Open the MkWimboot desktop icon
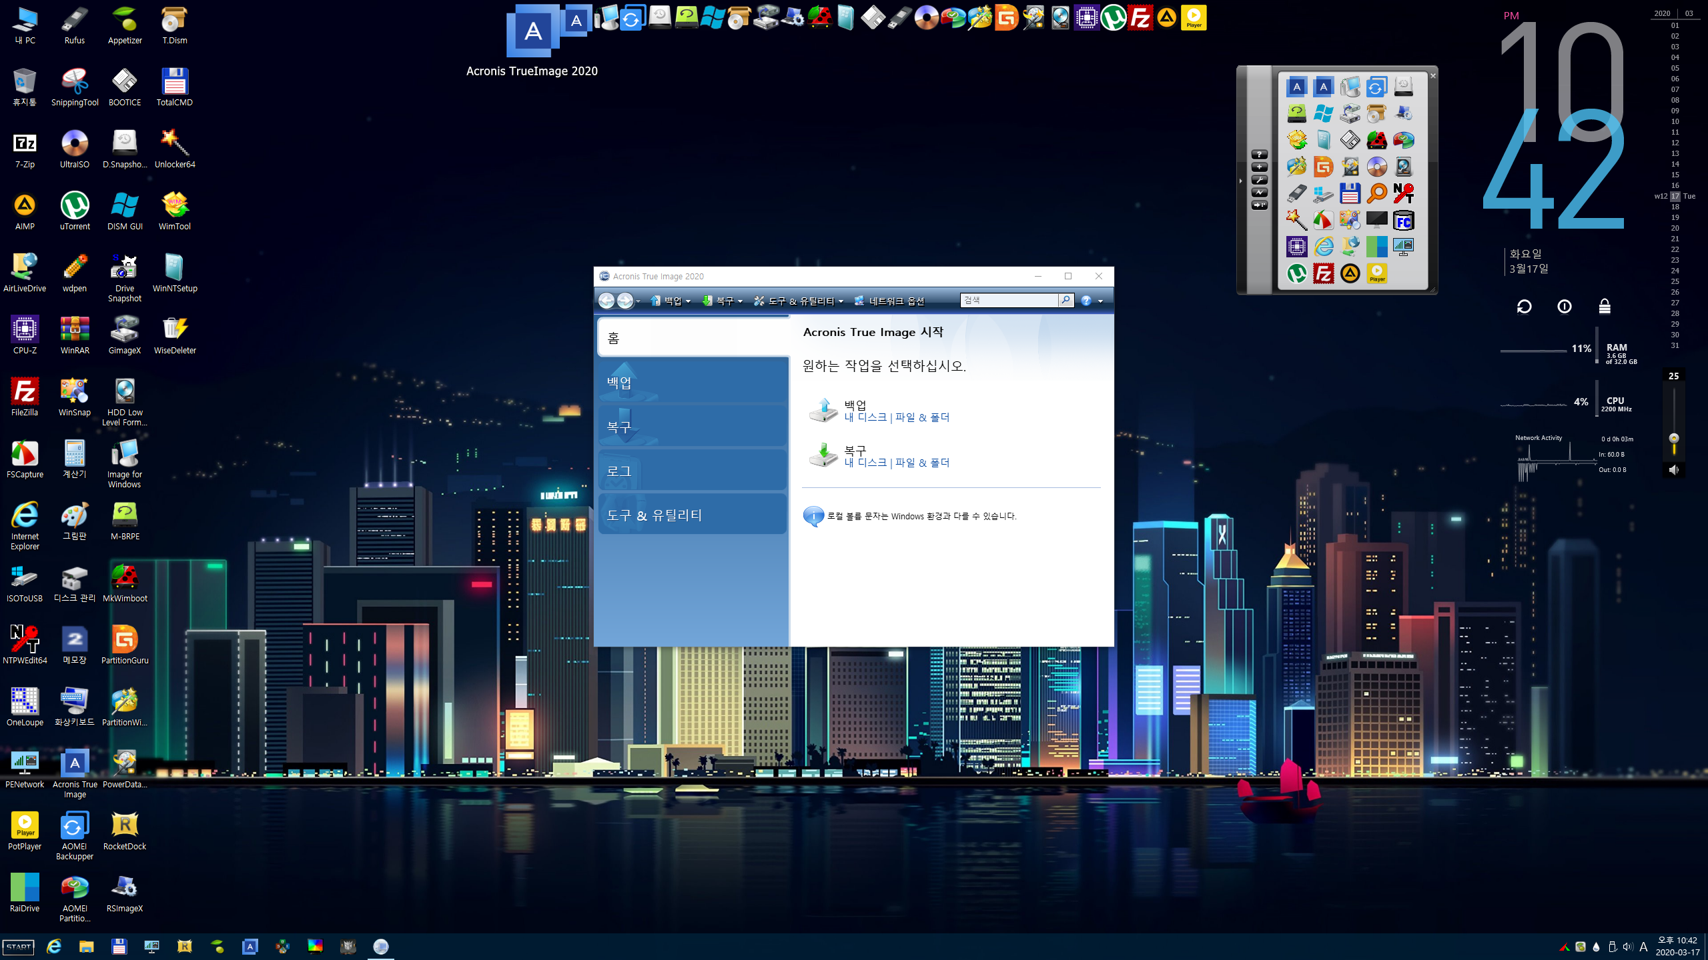The width and height of the screenshot is (1708, 960). [x=125, y=583]
